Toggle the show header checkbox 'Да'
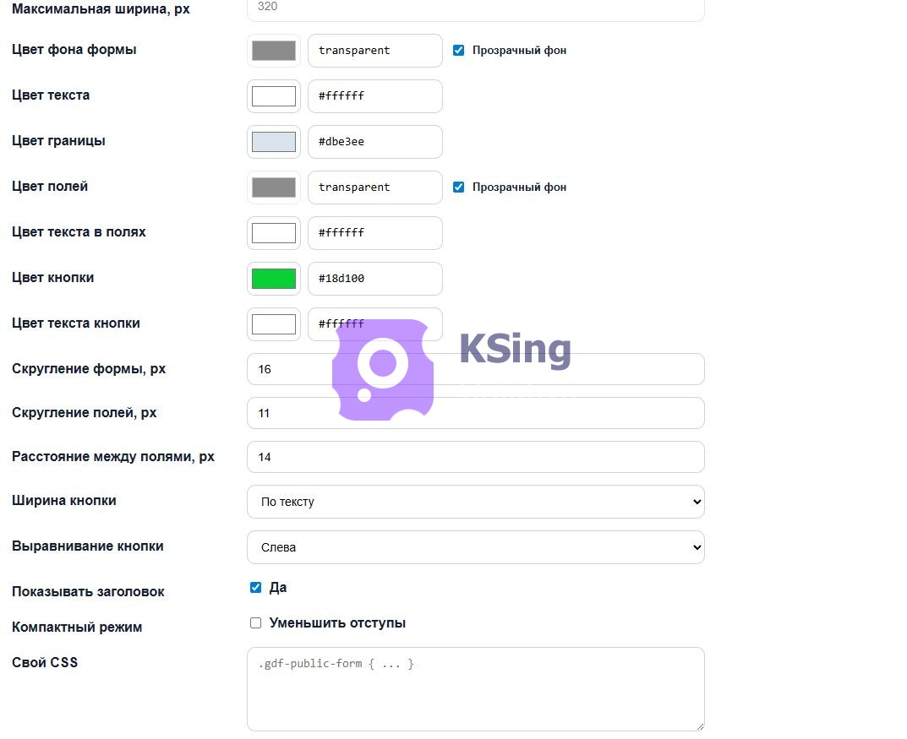The height and width of the screenshot is (739, 907). pos(255,588)
